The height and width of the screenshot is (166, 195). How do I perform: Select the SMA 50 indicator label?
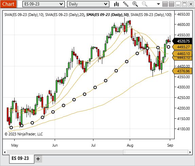point(107,15)
